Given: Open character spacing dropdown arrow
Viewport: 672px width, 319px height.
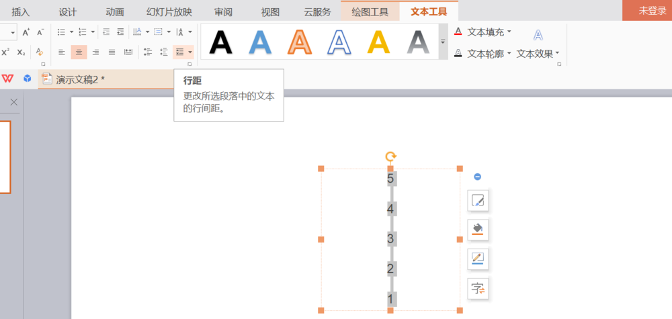Looking at the screenshot, I should (190, 32).
